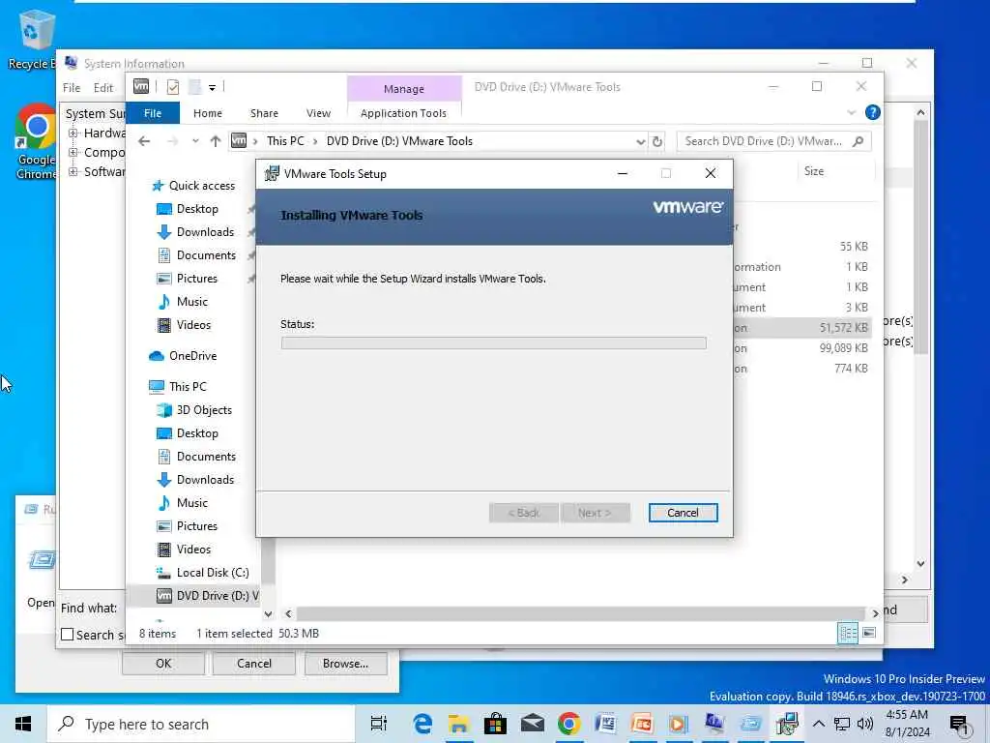
Task: Go back in File Explorer
Action: coord(144,141)
